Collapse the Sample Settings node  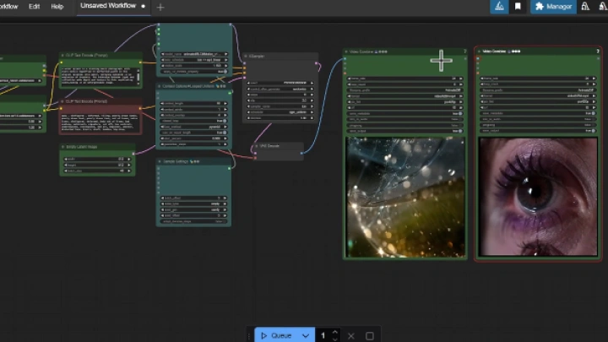point(160,161)
